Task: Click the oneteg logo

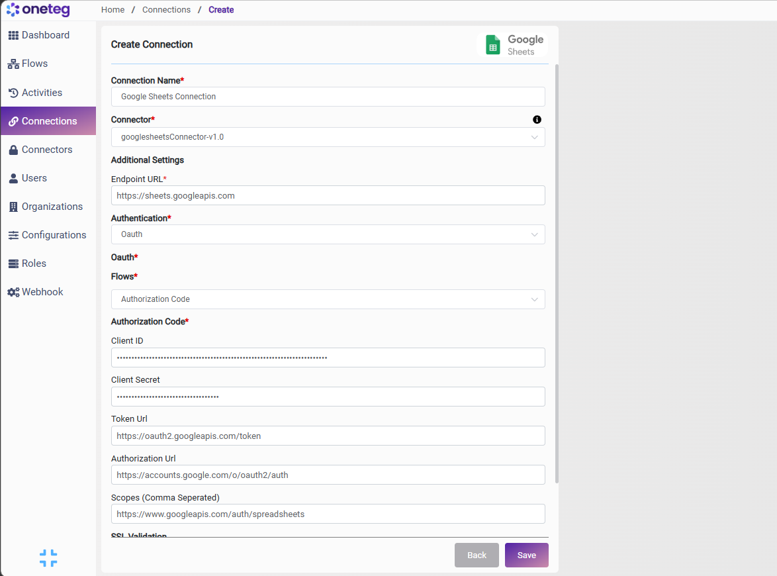Action: click(x=38, y=9)
